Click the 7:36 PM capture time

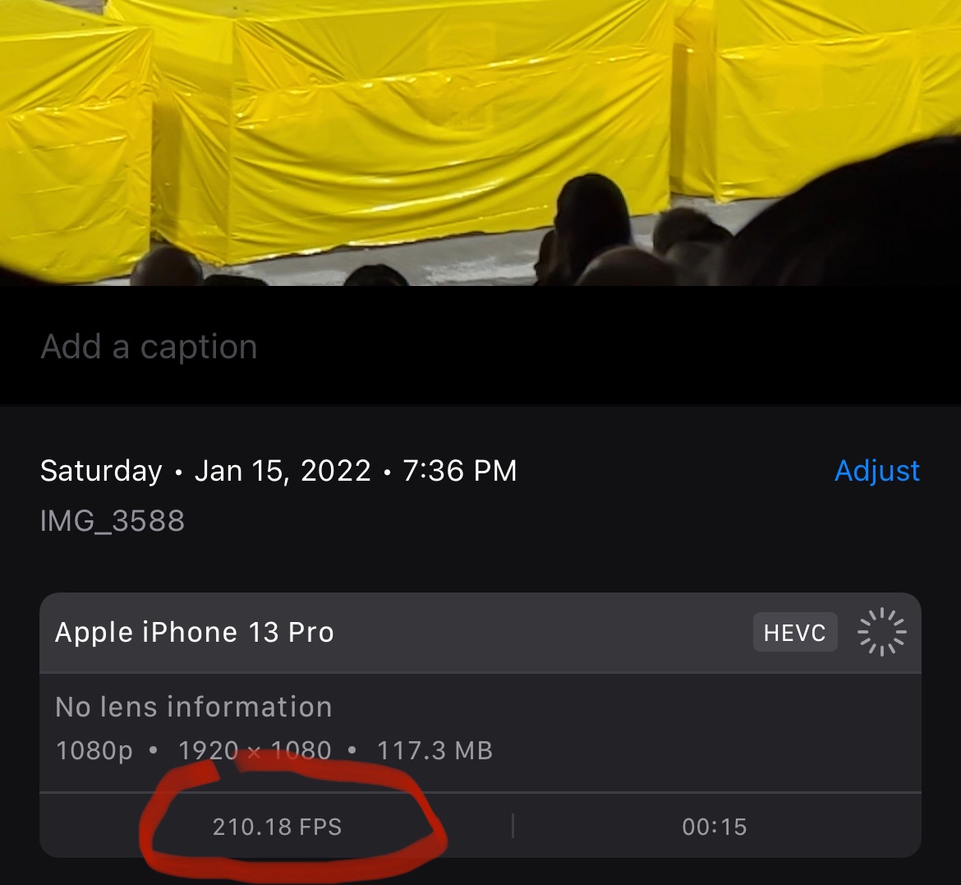click(x=460, y=471)
